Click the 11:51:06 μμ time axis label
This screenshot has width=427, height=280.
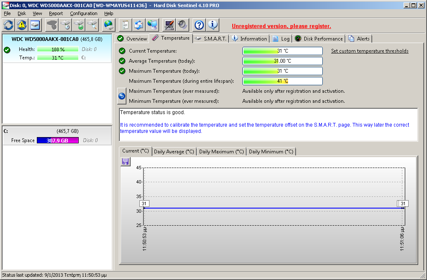[x=402, y=239]
